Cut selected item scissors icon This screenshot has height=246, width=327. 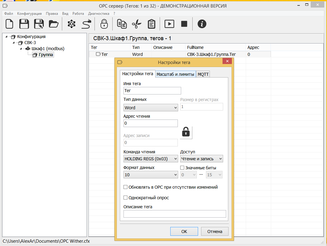coord(136,24)
